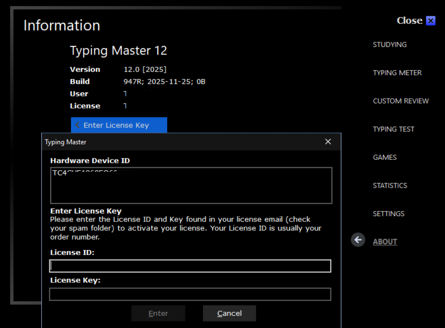The height and width of the screenshot is (328, 445).
Task: Open the TYPING METER section
Action: point(397,73)
